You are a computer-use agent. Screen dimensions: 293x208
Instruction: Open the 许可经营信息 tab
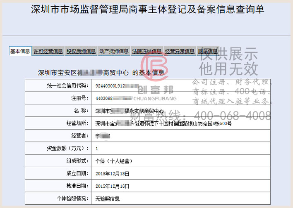pyautogui.click(x=48, y=51)
